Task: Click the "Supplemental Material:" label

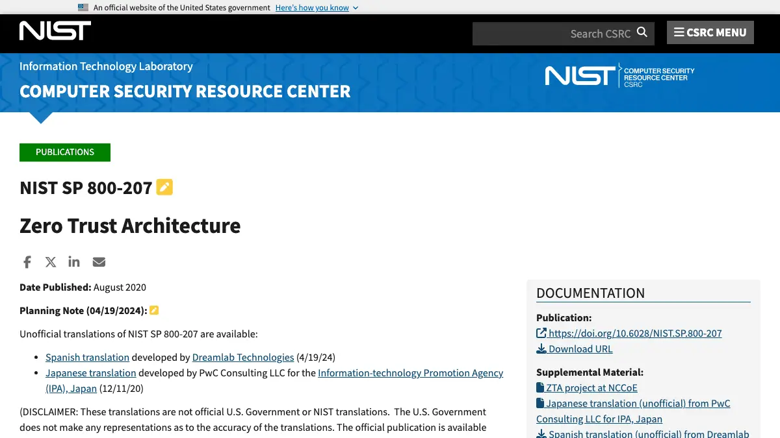Action: click(x=590, y=372)
